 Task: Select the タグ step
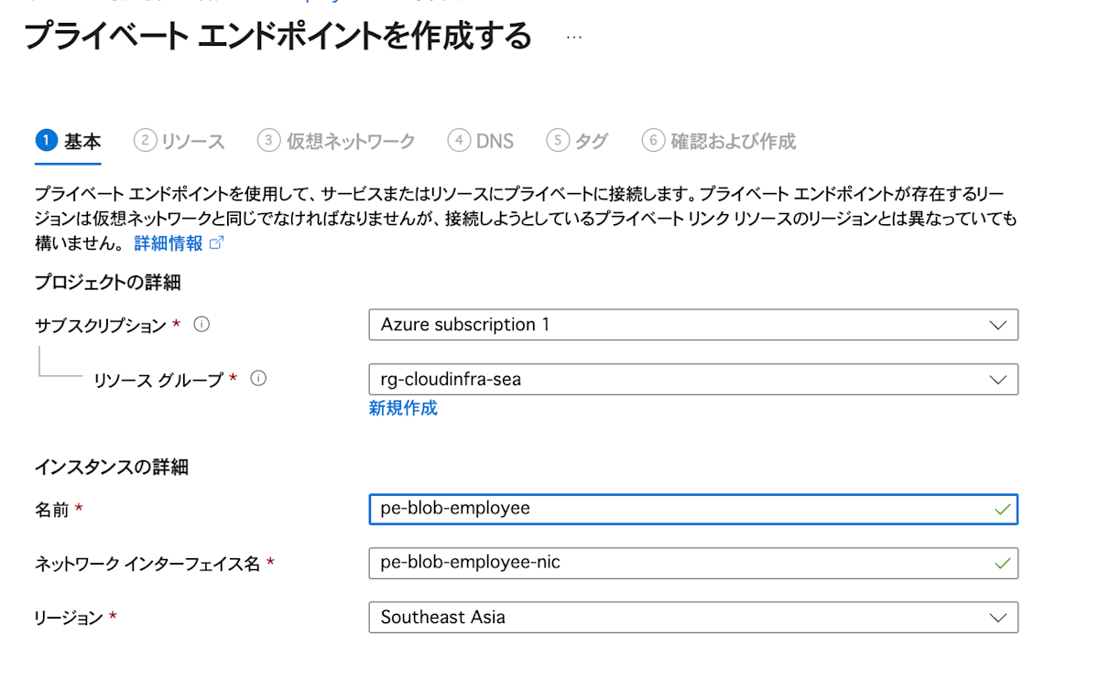[577, 141]
